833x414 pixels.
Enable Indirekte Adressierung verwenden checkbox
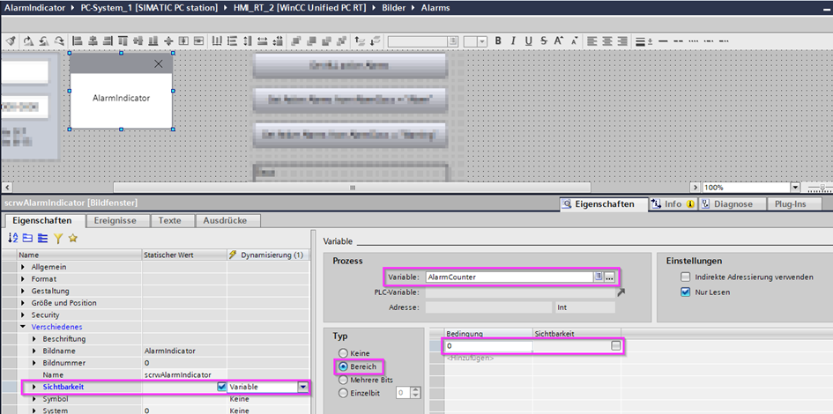tap(685, 277)
